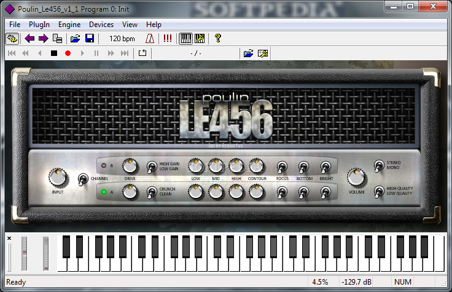Flip channel A bright switch in lower row
This screenshot has height=292, width=452.
click(x=325, y=192)
